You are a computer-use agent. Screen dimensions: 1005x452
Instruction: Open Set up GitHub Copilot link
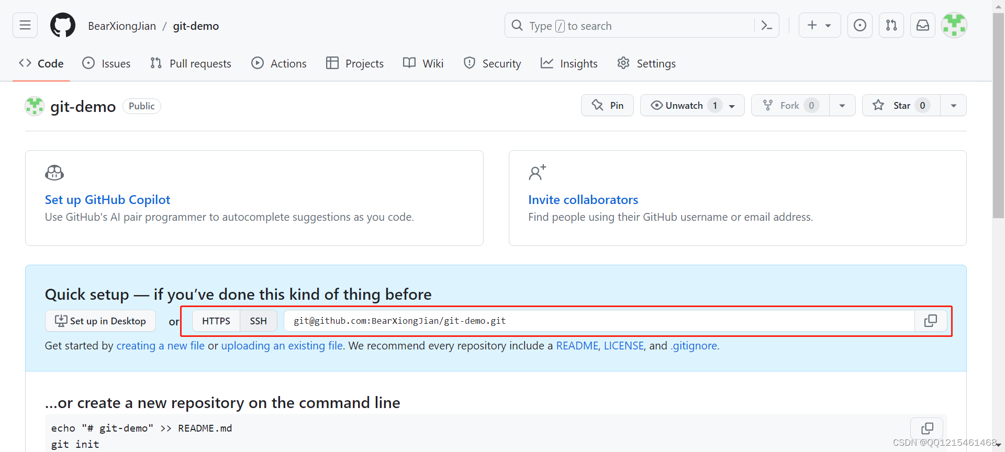pos(107,200)
